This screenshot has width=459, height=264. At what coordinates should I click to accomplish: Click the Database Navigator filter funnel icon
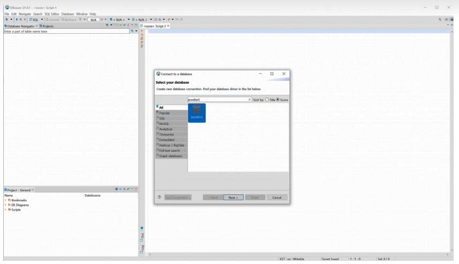click(x=132, y=31)
